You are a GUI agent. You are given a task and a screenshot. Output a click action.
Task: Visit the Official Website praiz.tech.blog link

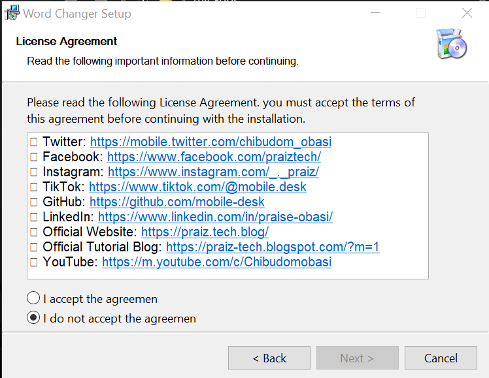tap(205, 232)
